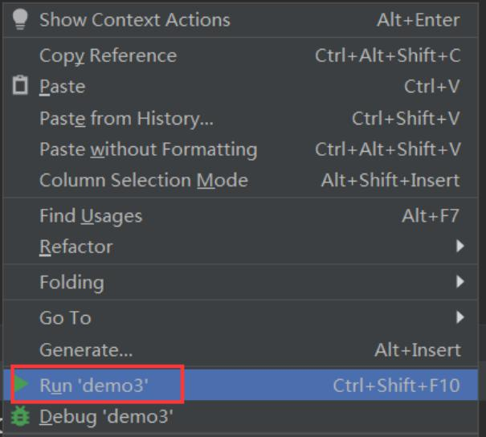Click the green bug Debug icon
This screenshot has width=486, height=437.
[x=21, y=416]
